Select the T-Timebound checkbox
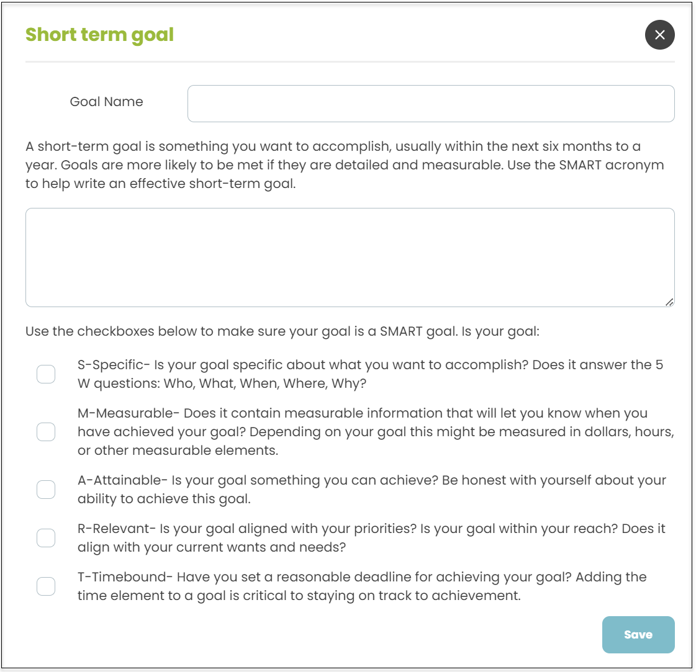 tap(46, 586)
